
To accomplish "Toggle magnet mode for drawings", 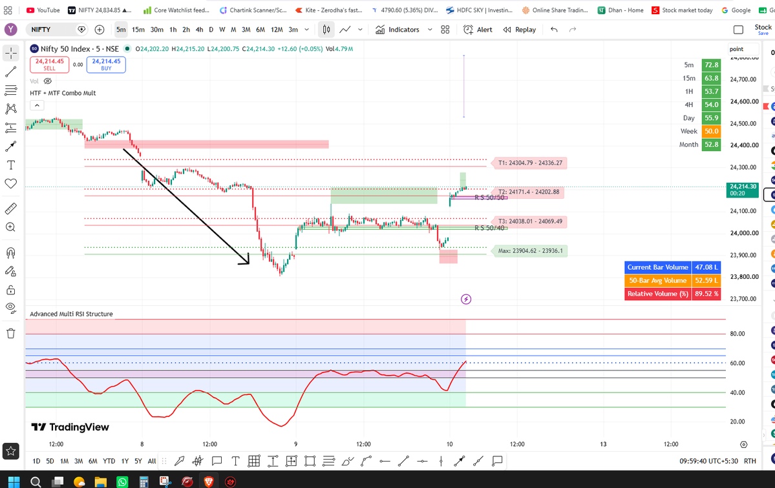I will click(11, 252).
